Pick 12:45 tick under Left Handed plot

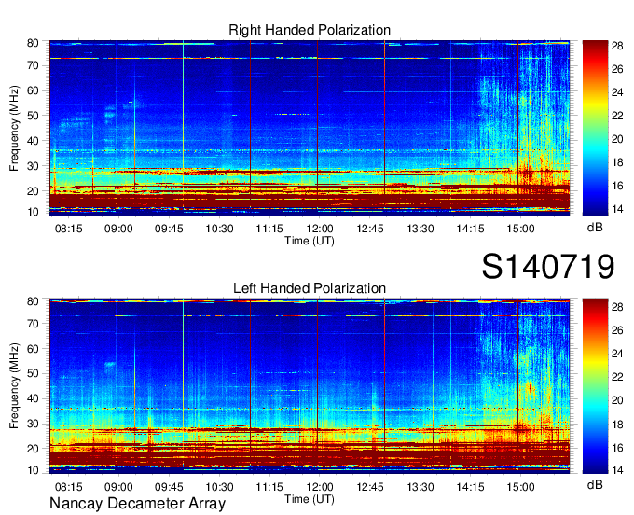(x=370, y=487)
